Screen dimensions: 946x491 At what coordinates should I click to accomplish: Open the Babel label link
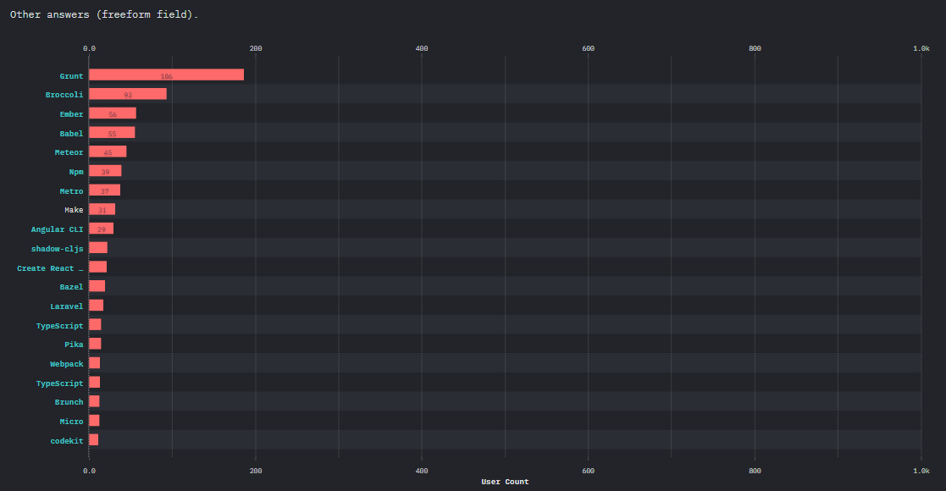click(71, 133)
